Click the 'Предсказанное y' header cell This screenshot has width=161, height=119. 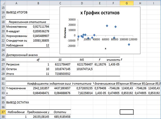pos(39,112)
